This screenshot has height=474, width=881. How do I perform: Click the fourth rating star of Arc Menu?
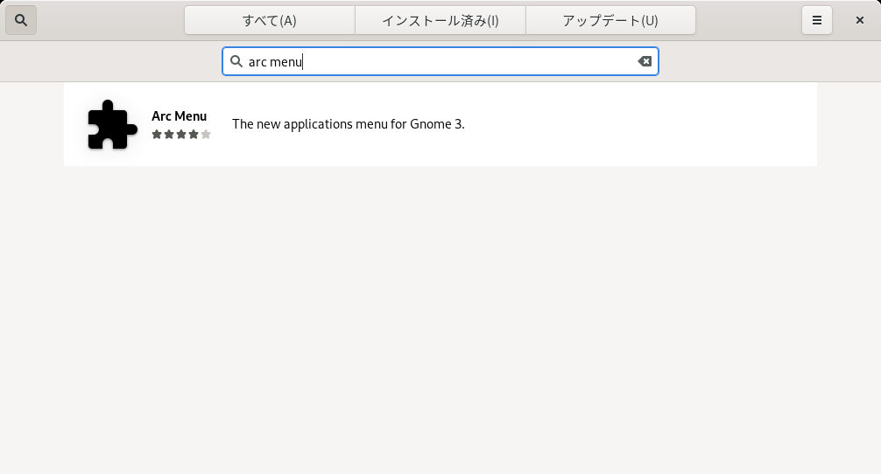pos(194,134)
